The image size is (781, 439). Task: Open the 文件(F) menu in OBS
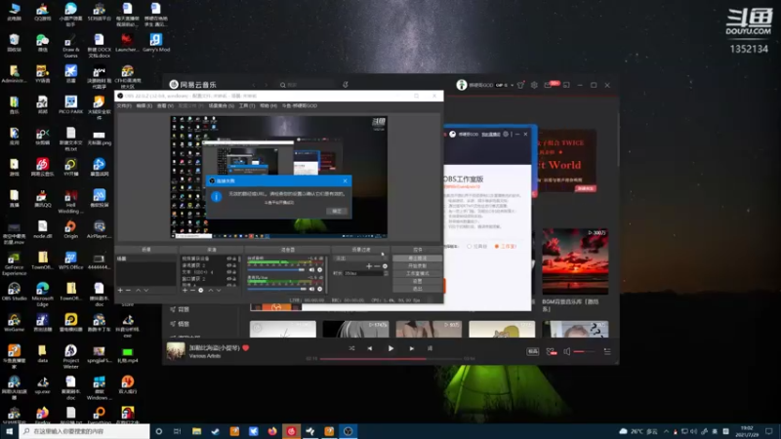pos(124,106)
